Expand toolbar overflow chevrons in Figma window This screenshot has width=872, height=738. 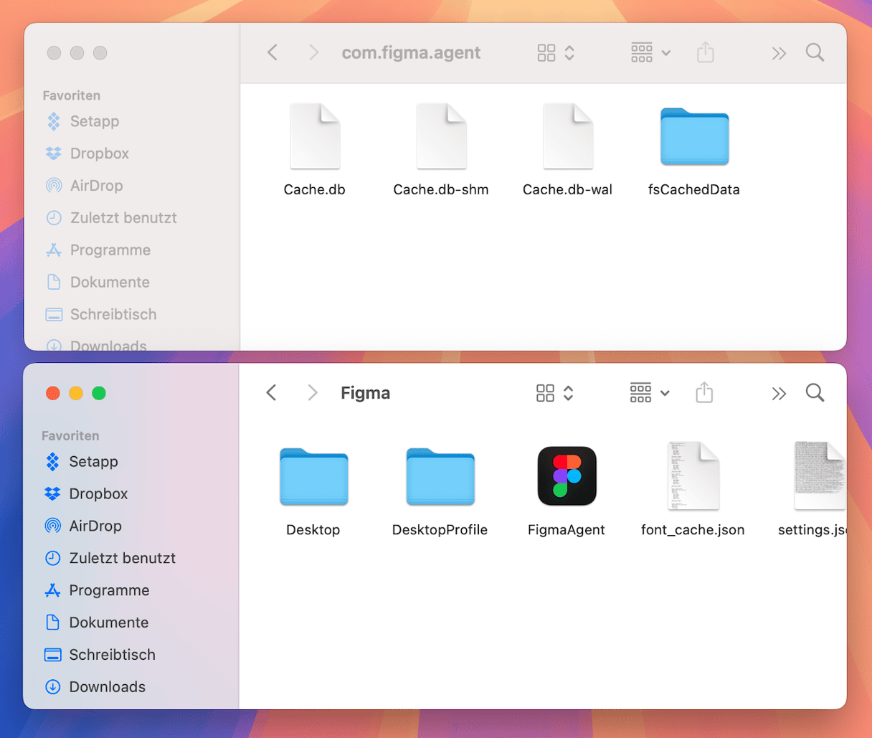click(x=779, y=393)
